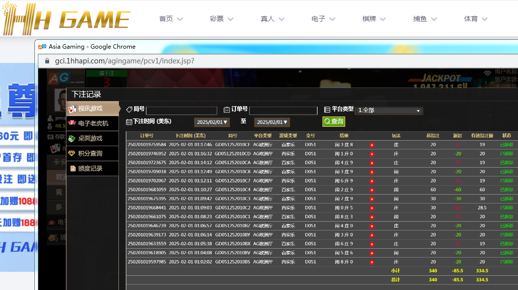Select the 视讯游戏 tab in sidebar
The image size is (518, 290).
93,109
